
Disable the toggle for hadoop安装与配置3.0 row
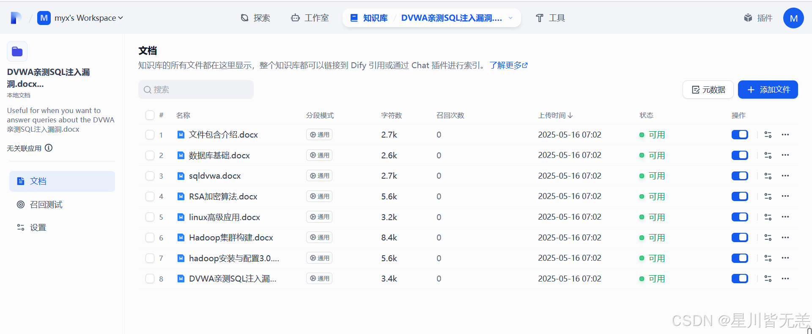(x=740, y=258)
